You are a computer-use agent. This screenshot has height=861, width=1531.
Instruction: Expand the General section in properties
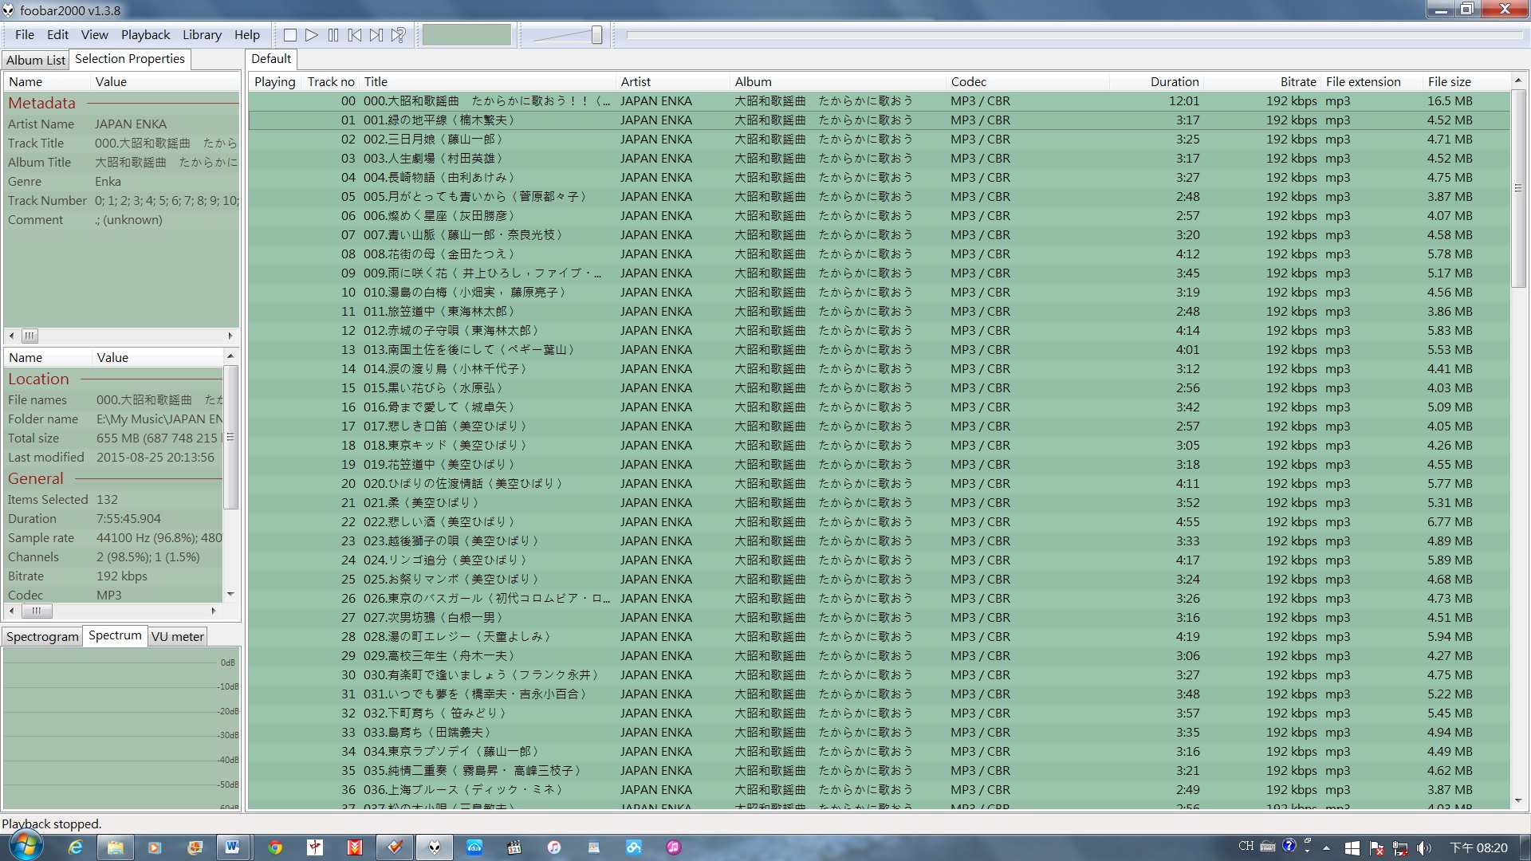35,478
